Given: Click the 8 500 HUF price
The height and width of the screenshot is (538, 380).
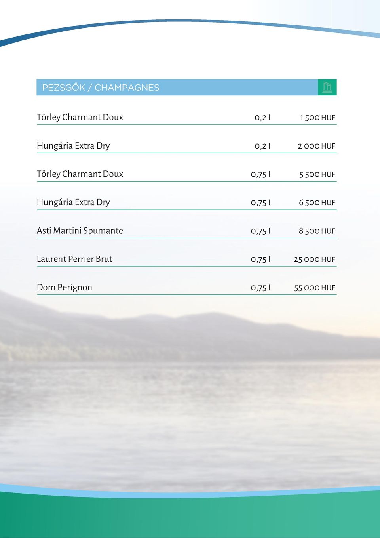Looking at the screenshot, I should click(x=317, y=231).
